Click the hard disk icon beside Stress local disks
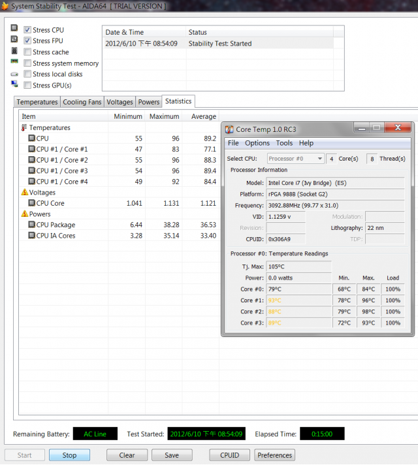This screenshot has height=465, width=418. click(x=14, y=74)
